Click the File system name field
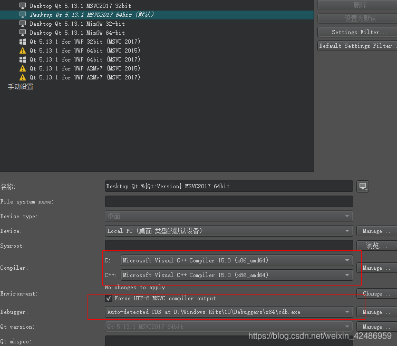This screenshot has width=397, height=346. (229, 201)
